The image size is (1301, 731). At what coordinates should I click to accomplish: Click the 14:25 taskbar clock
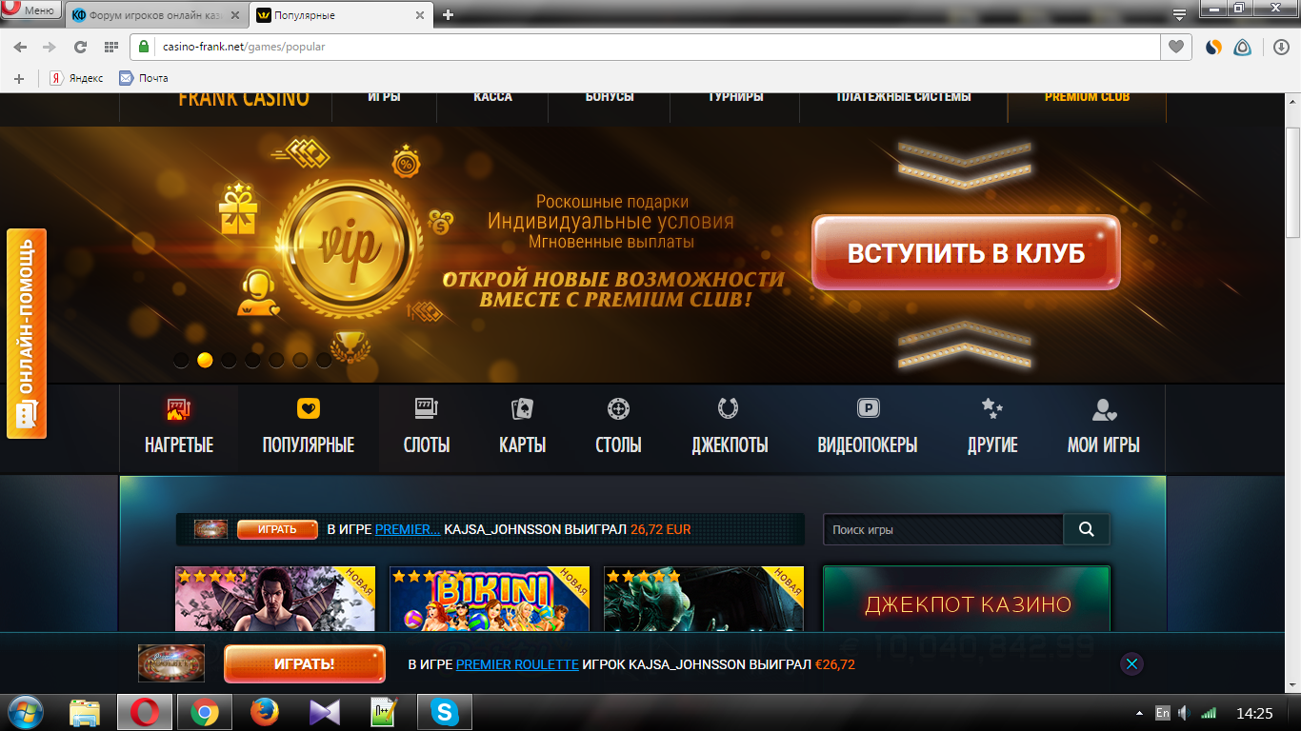[1253, 713]
